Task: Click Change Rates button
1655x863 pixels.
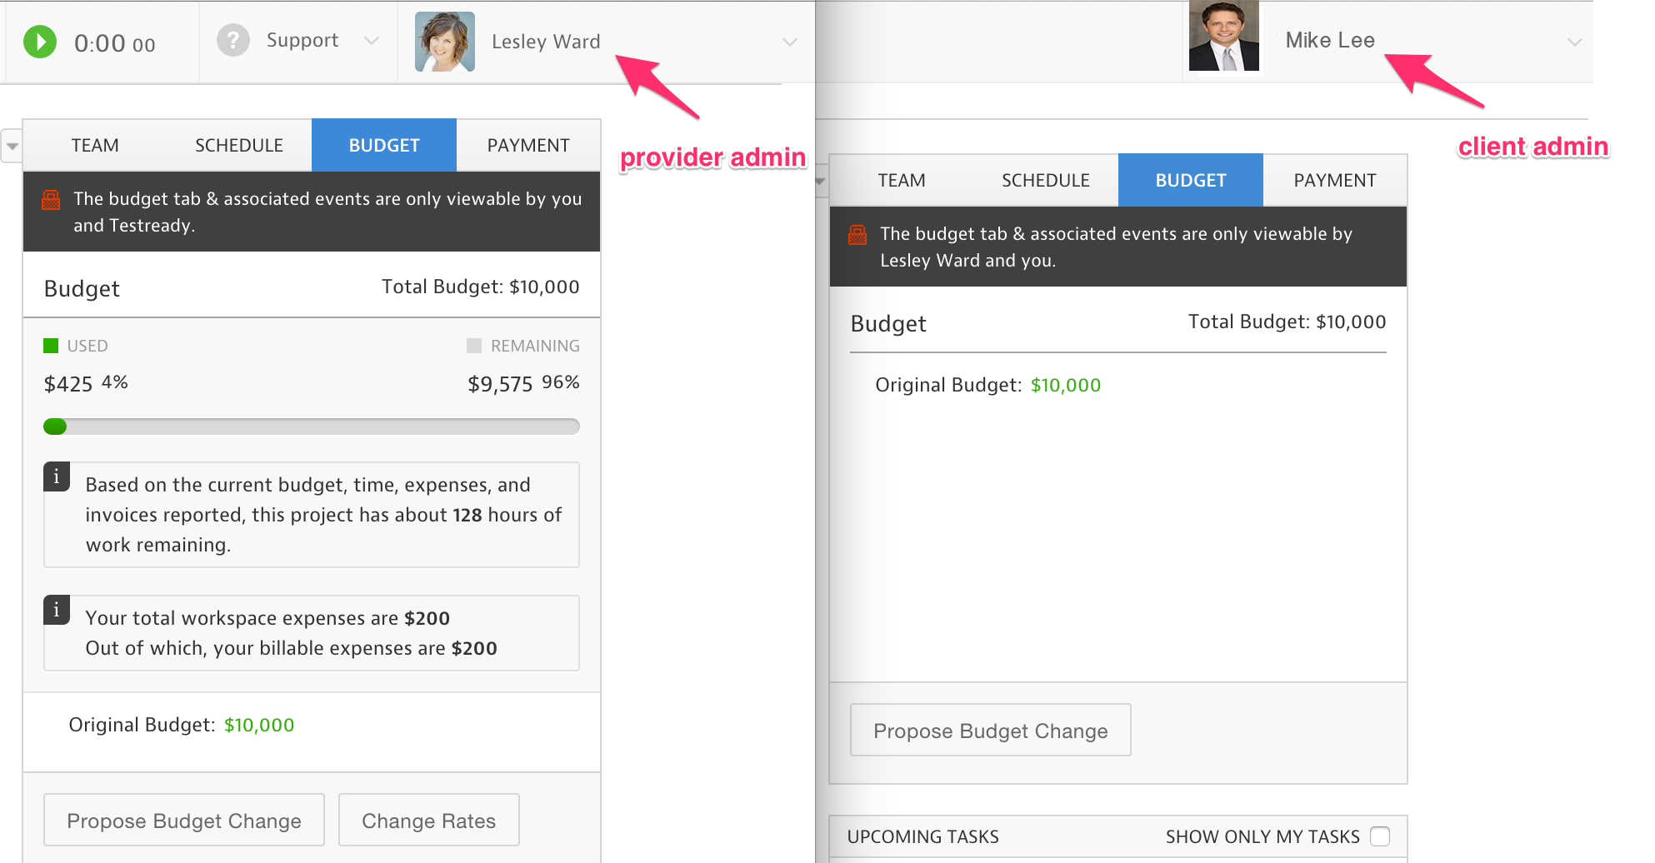Action: (x=428, y=821)
